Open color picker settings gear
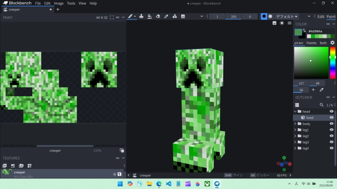 (x=332, y=43)
